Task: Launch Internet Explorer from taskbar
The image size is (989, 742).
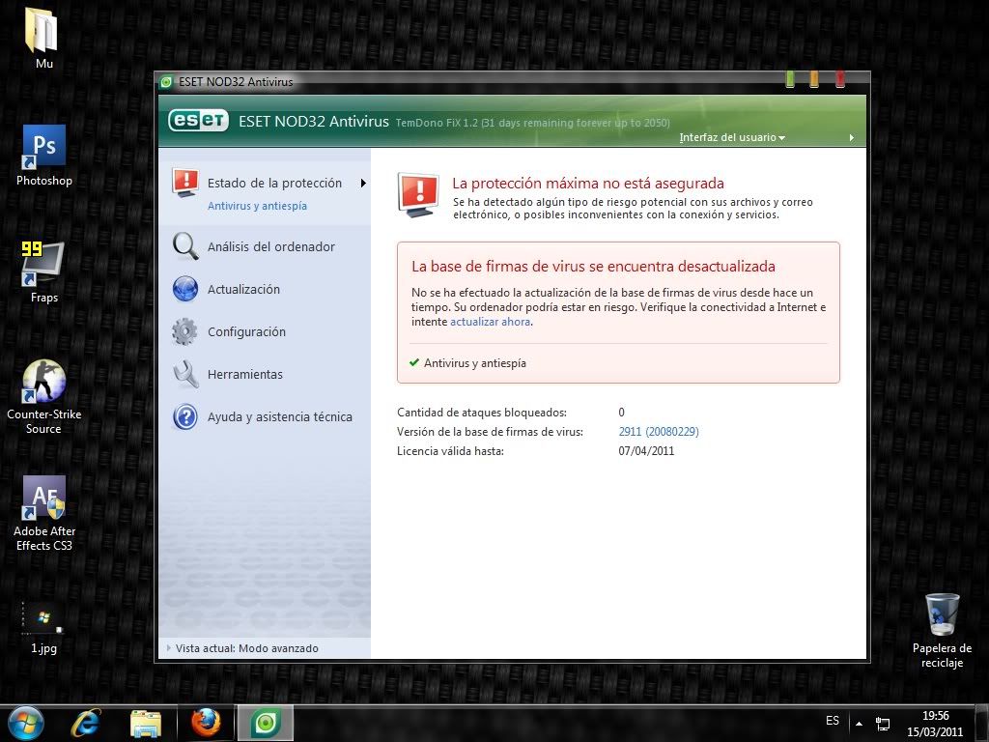Action: (x=85, y=723)
